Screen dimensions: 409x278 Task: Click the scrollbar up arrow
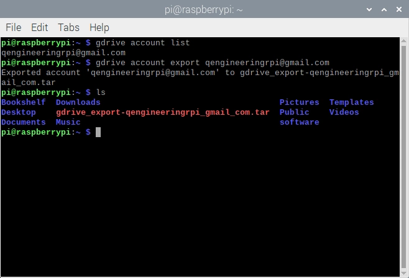click(404, 41)
